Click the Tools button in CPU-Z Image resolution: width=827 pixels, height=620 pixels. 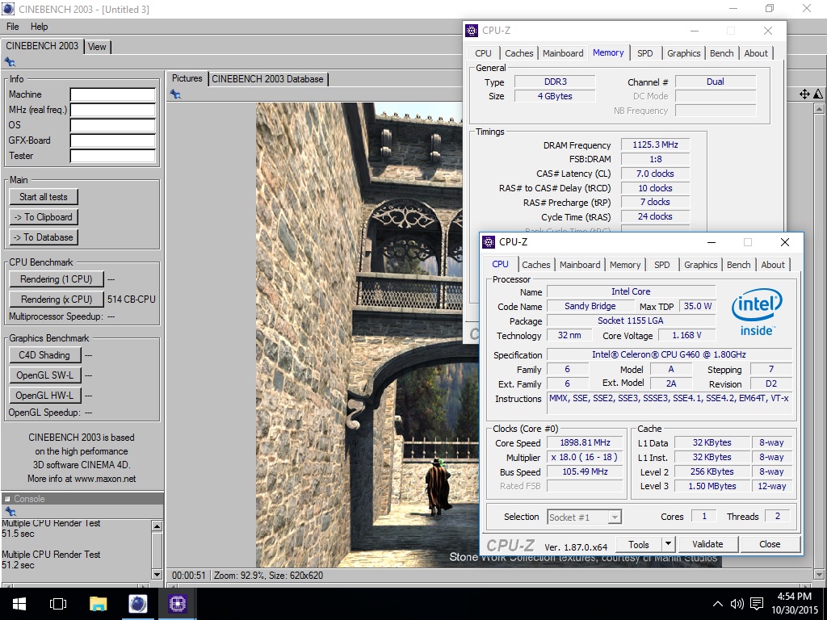[638, 544]
